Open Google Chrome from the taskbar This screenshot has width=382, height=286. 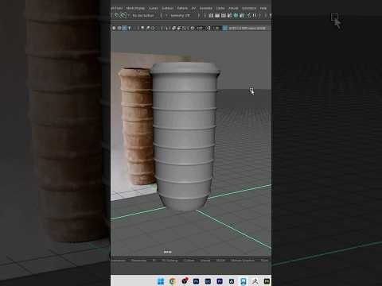pos(173,281)
